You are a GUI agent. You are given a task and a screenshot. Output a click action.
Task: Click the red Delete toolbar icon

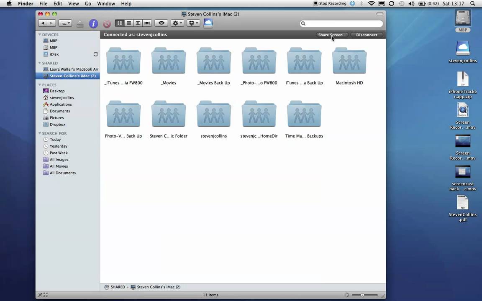coord(107,24)
